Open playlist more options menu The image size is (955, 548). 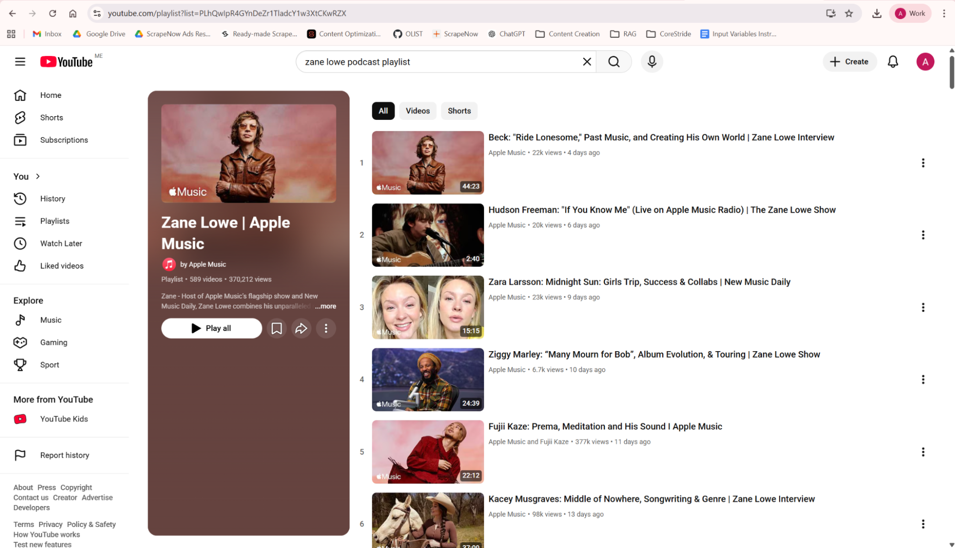click(326, 328)
